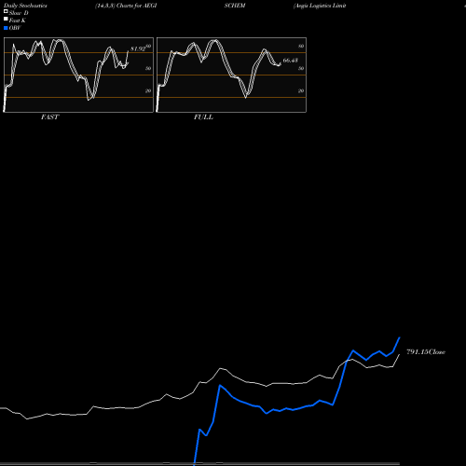Click the FAST chart label
Screen dimensions: 466x466
click(x=49, y=116)
